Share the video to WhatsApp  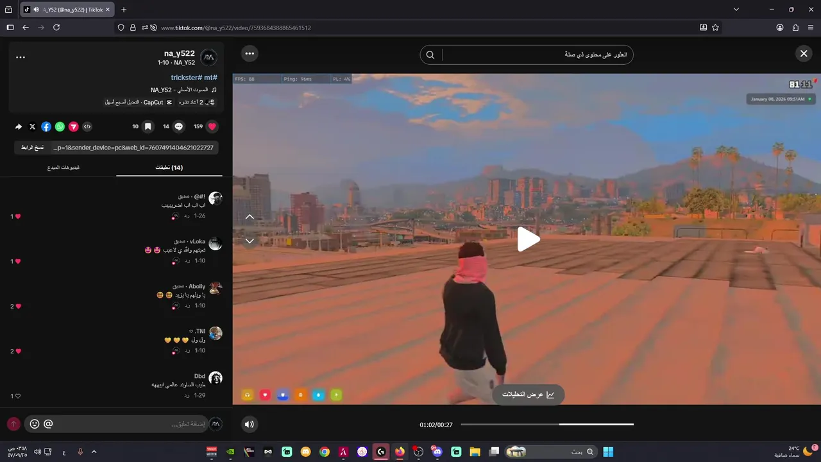coord(60,127)
